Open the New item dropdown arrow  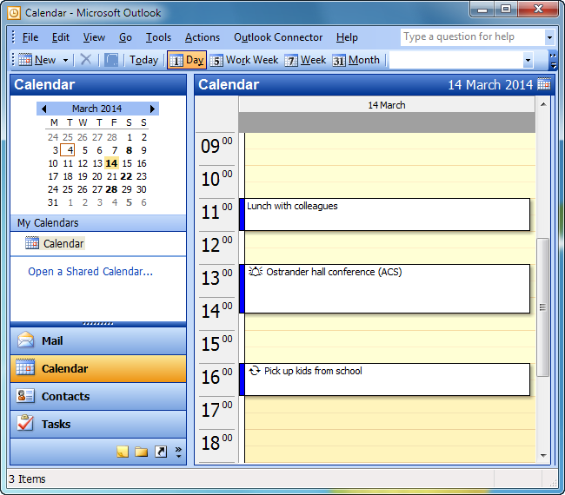click(65, 60)
